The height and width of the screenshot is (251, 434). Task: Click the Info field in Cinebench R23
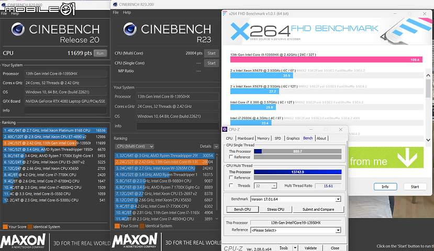pos(177,126)
